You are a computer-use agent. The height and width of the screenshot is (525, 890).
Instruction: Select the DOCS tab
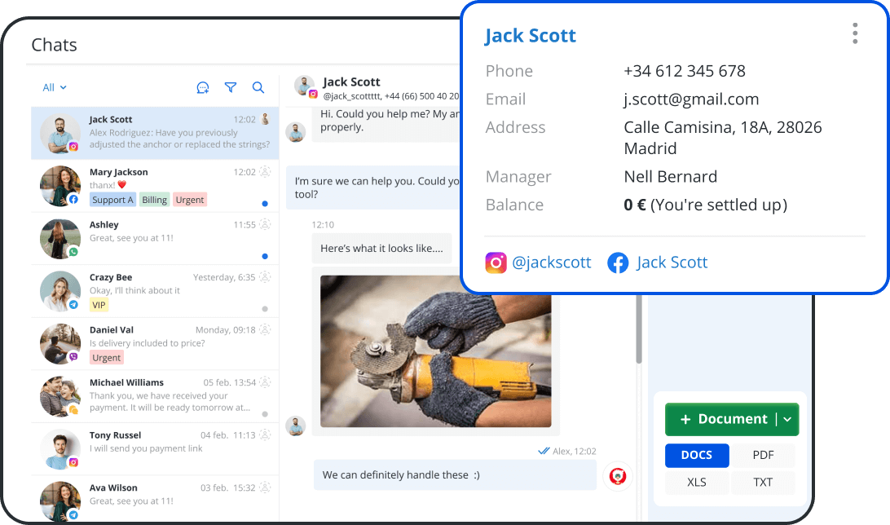click(x=697, y=455)
